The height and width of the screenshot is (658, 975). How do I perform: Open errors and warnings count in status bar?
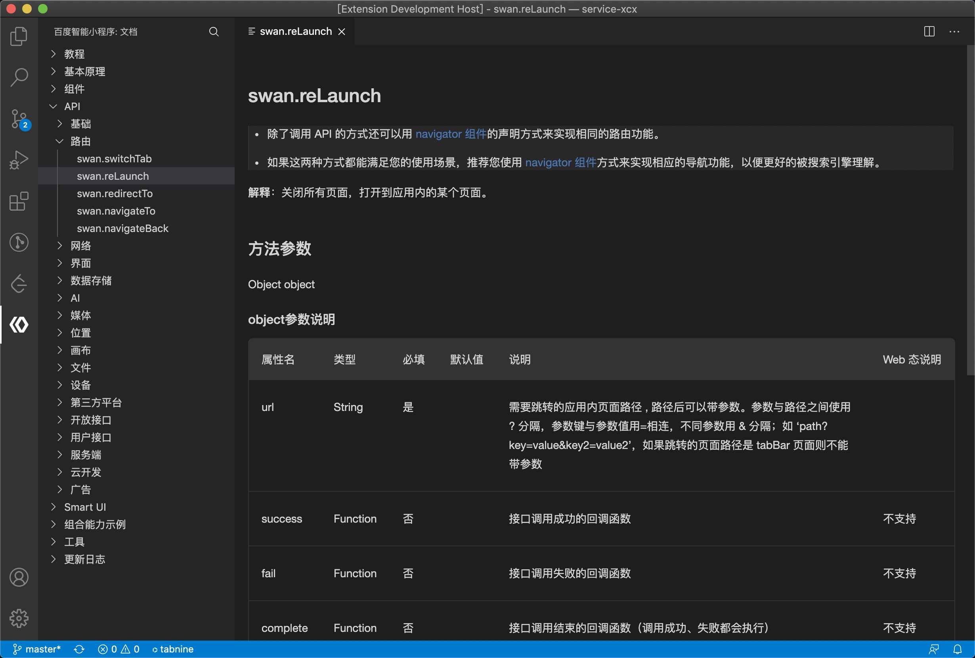(x=119, y=649)
